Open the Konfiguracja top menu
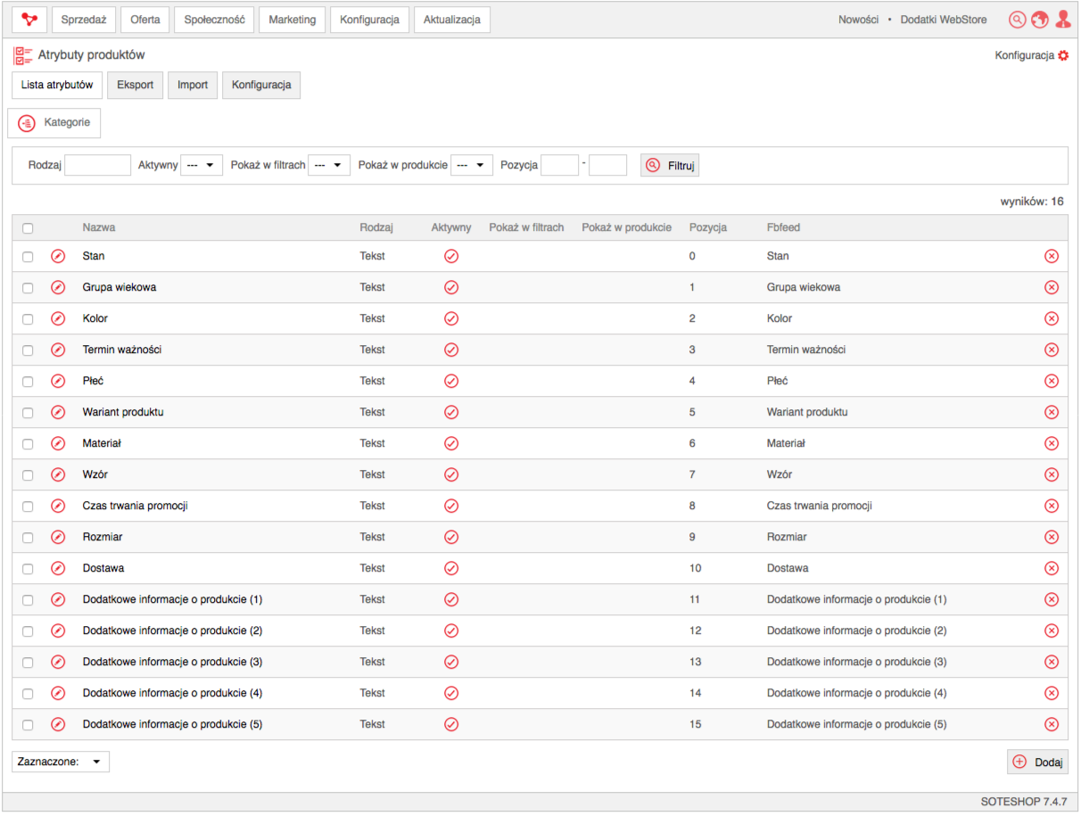The height and width of the screenshot is (816, 1081). point(369,20)
